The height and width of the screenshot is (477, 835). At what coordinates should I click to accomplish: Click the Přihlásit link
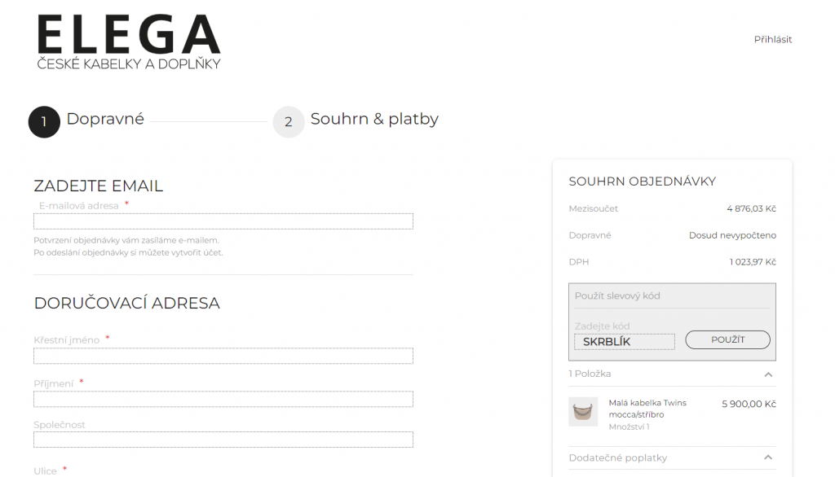(x=773, y=39)
